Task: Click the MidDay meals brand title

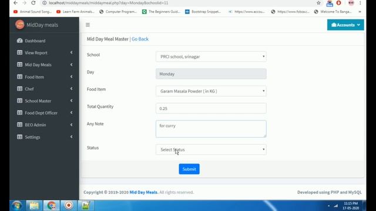Action: click(42, 25)
